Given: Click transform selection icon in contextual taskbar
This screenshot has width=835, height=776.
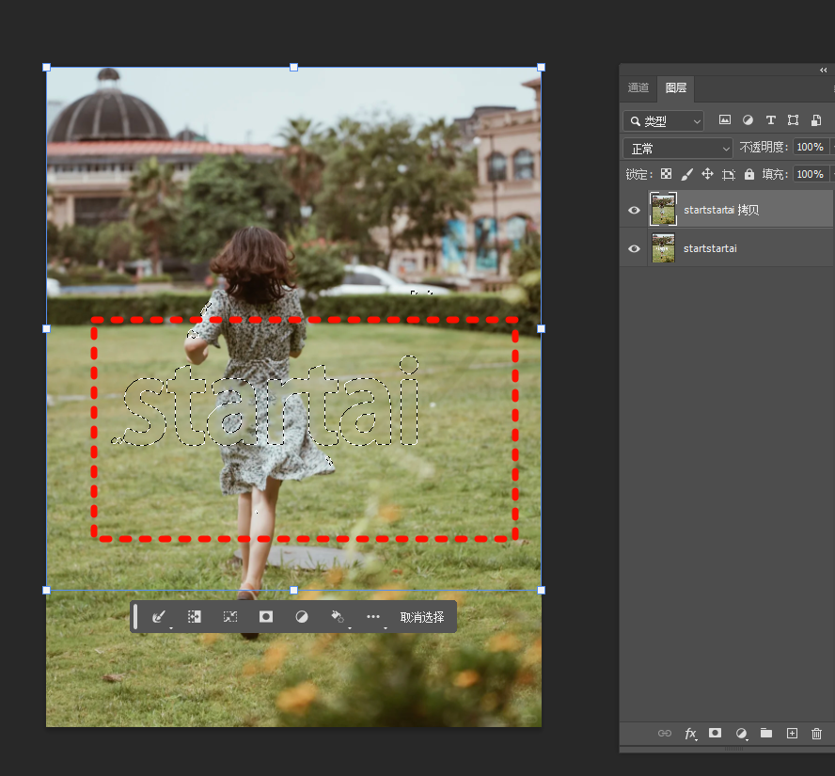Looking at the screenshot, I should [230, 617].
